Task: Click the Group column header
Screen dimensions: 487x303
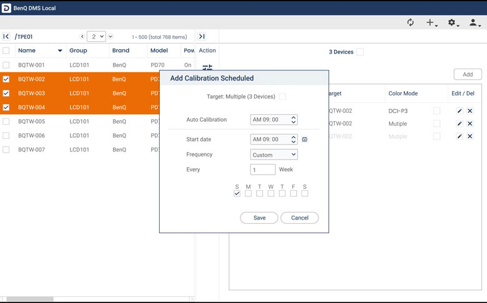Action: 78,50
